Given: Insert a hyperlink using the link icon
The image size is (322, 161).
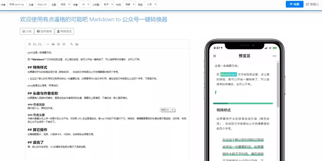Looking at the screenshot, I should pos(72,44).
